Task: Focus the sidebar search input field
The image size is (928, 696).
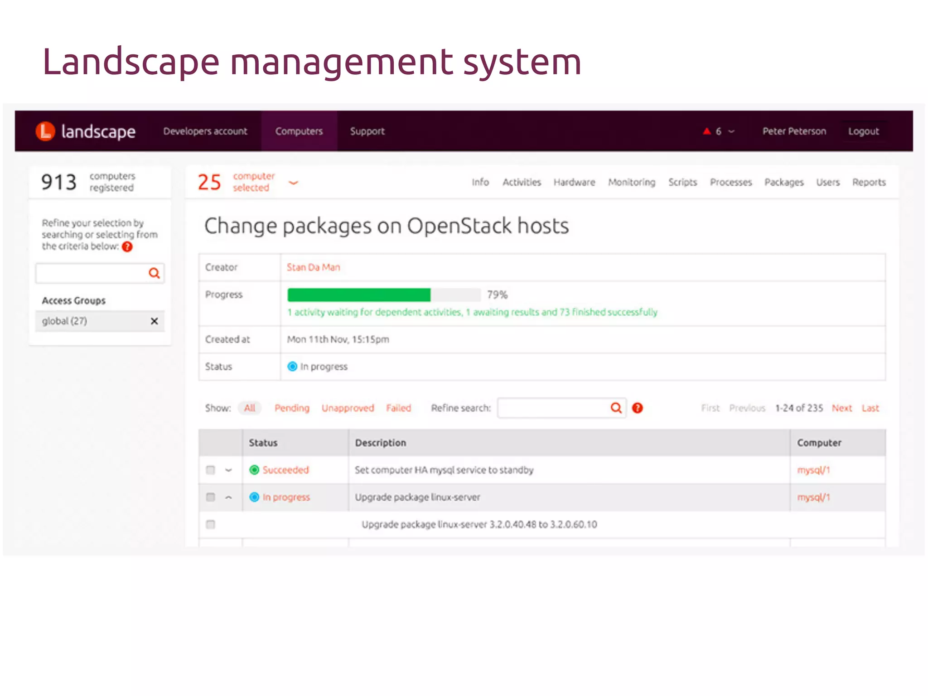Action: 100,273
